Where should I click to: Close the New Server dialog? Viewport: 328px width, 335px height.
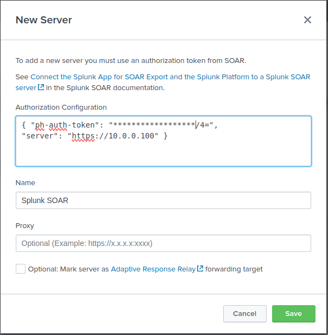coord(307,20)
